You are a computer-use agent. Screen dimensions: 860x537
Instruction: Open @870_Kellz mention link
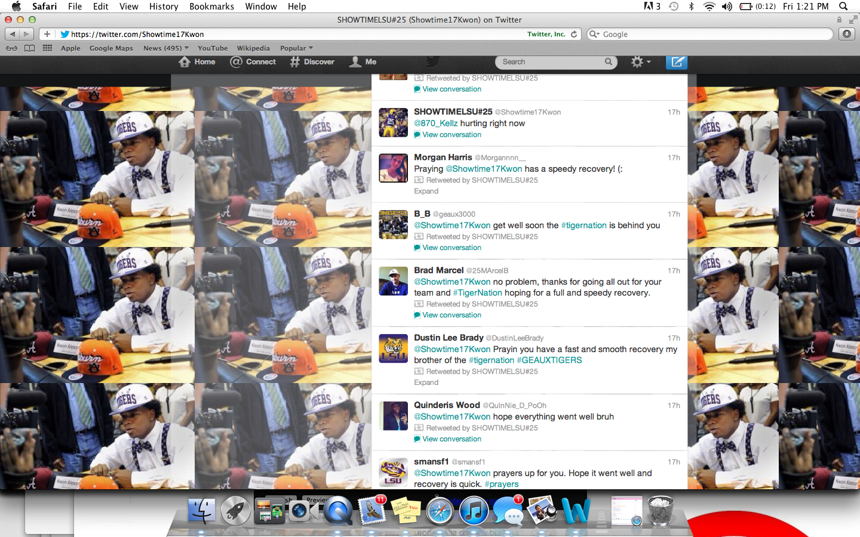[x=436, y=124]
